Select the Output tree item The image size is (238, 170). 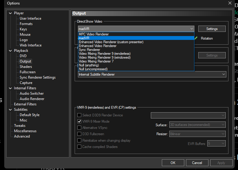click(25, 61)
